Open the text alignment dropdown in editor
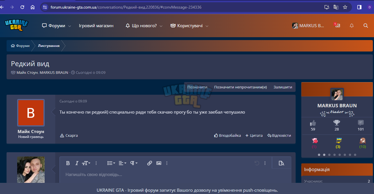Viewport: 374px width, 194px height. click(122, 163)
